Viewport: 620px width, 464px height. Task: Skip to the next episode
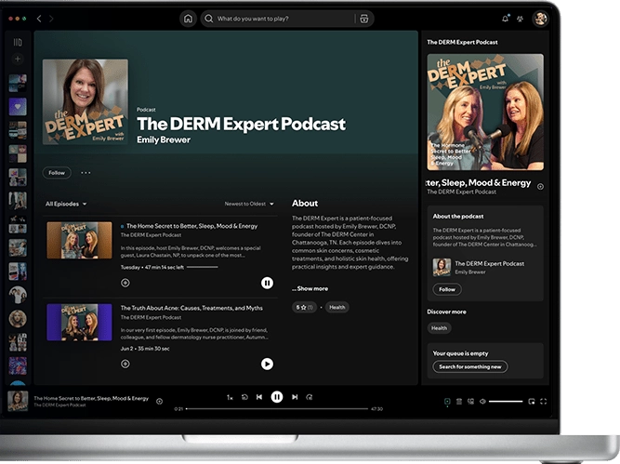pos(295,397)
